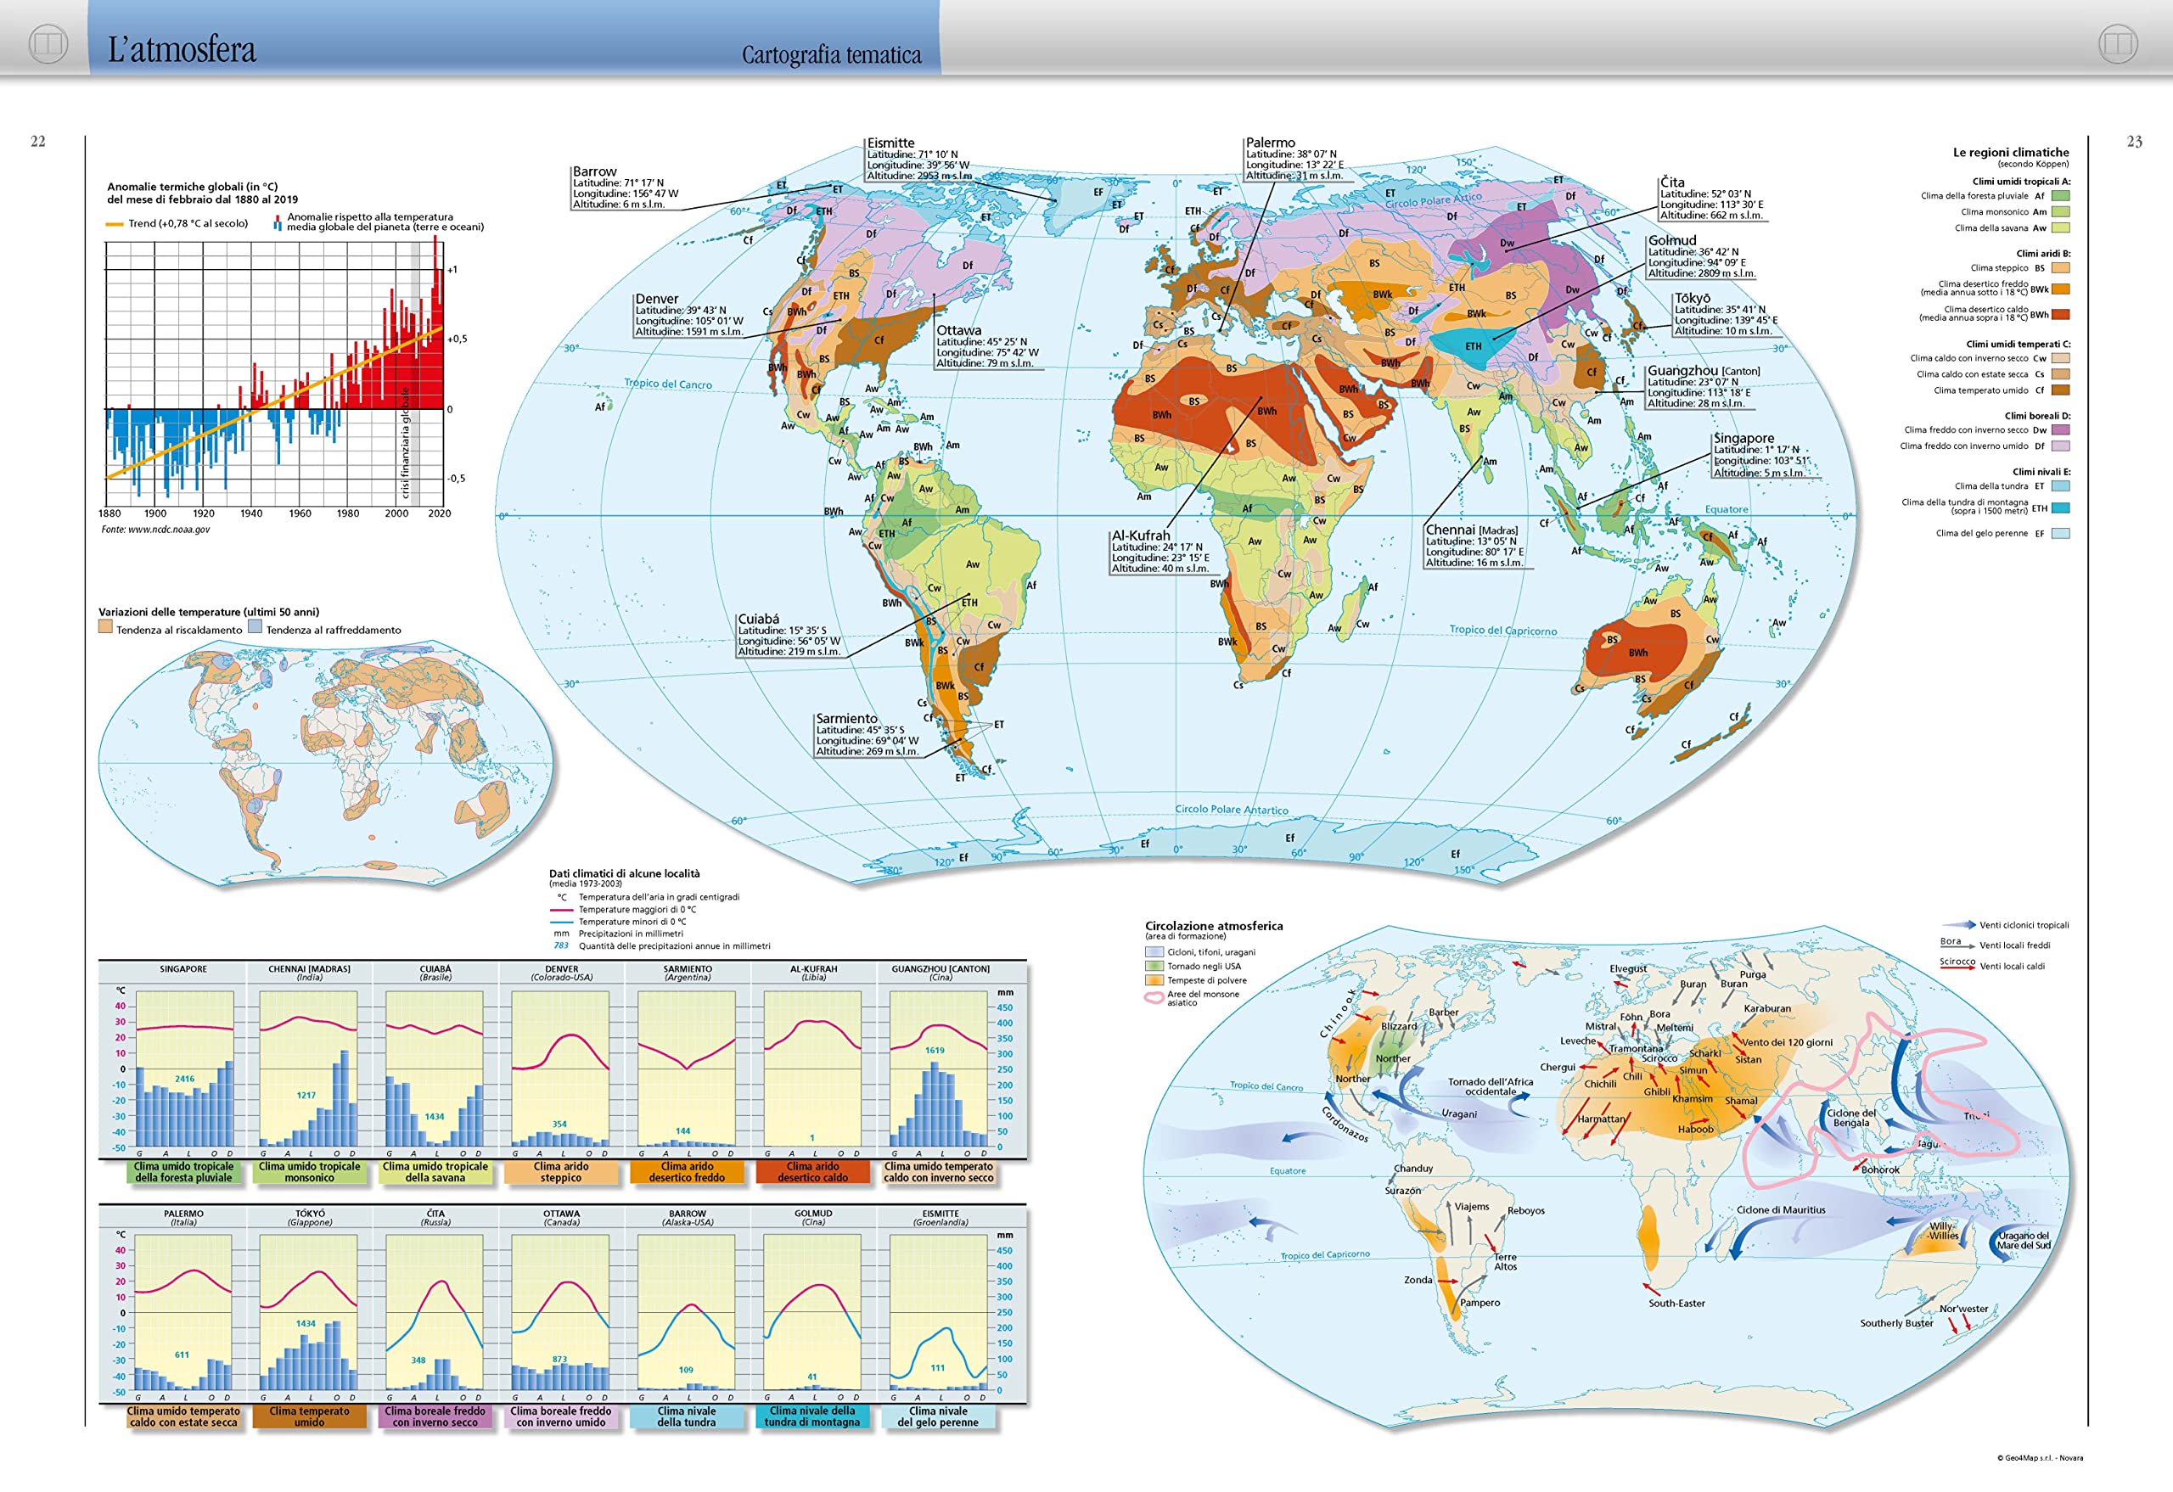2173x1492 pixels.
Task: Click the Tendenza al riscaldamento orange swatch
Action: pos(105,628)
